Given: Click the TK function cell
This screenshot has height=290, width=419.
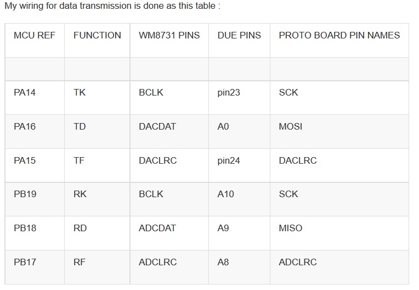Looking at the screenshot, I should click(97, 98).
